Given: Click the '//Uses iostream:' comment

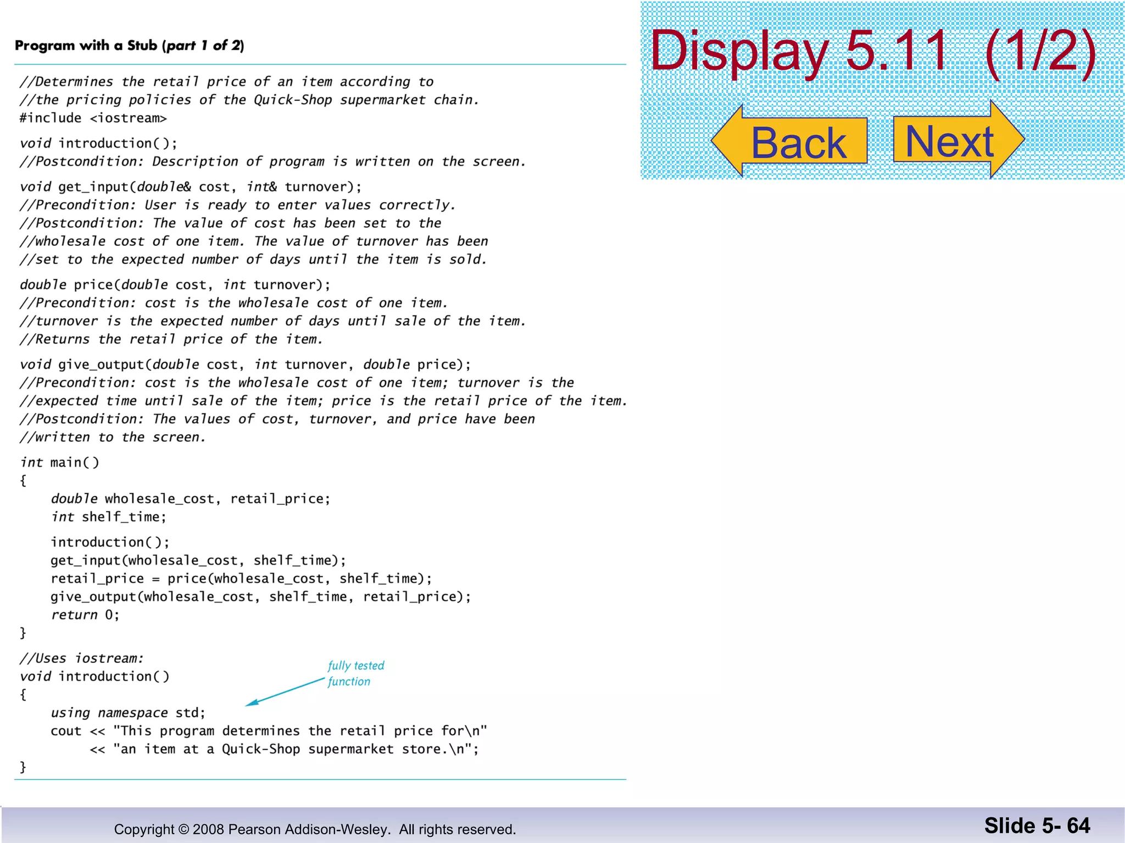Looking at the screenshot, I should [82, 659].
